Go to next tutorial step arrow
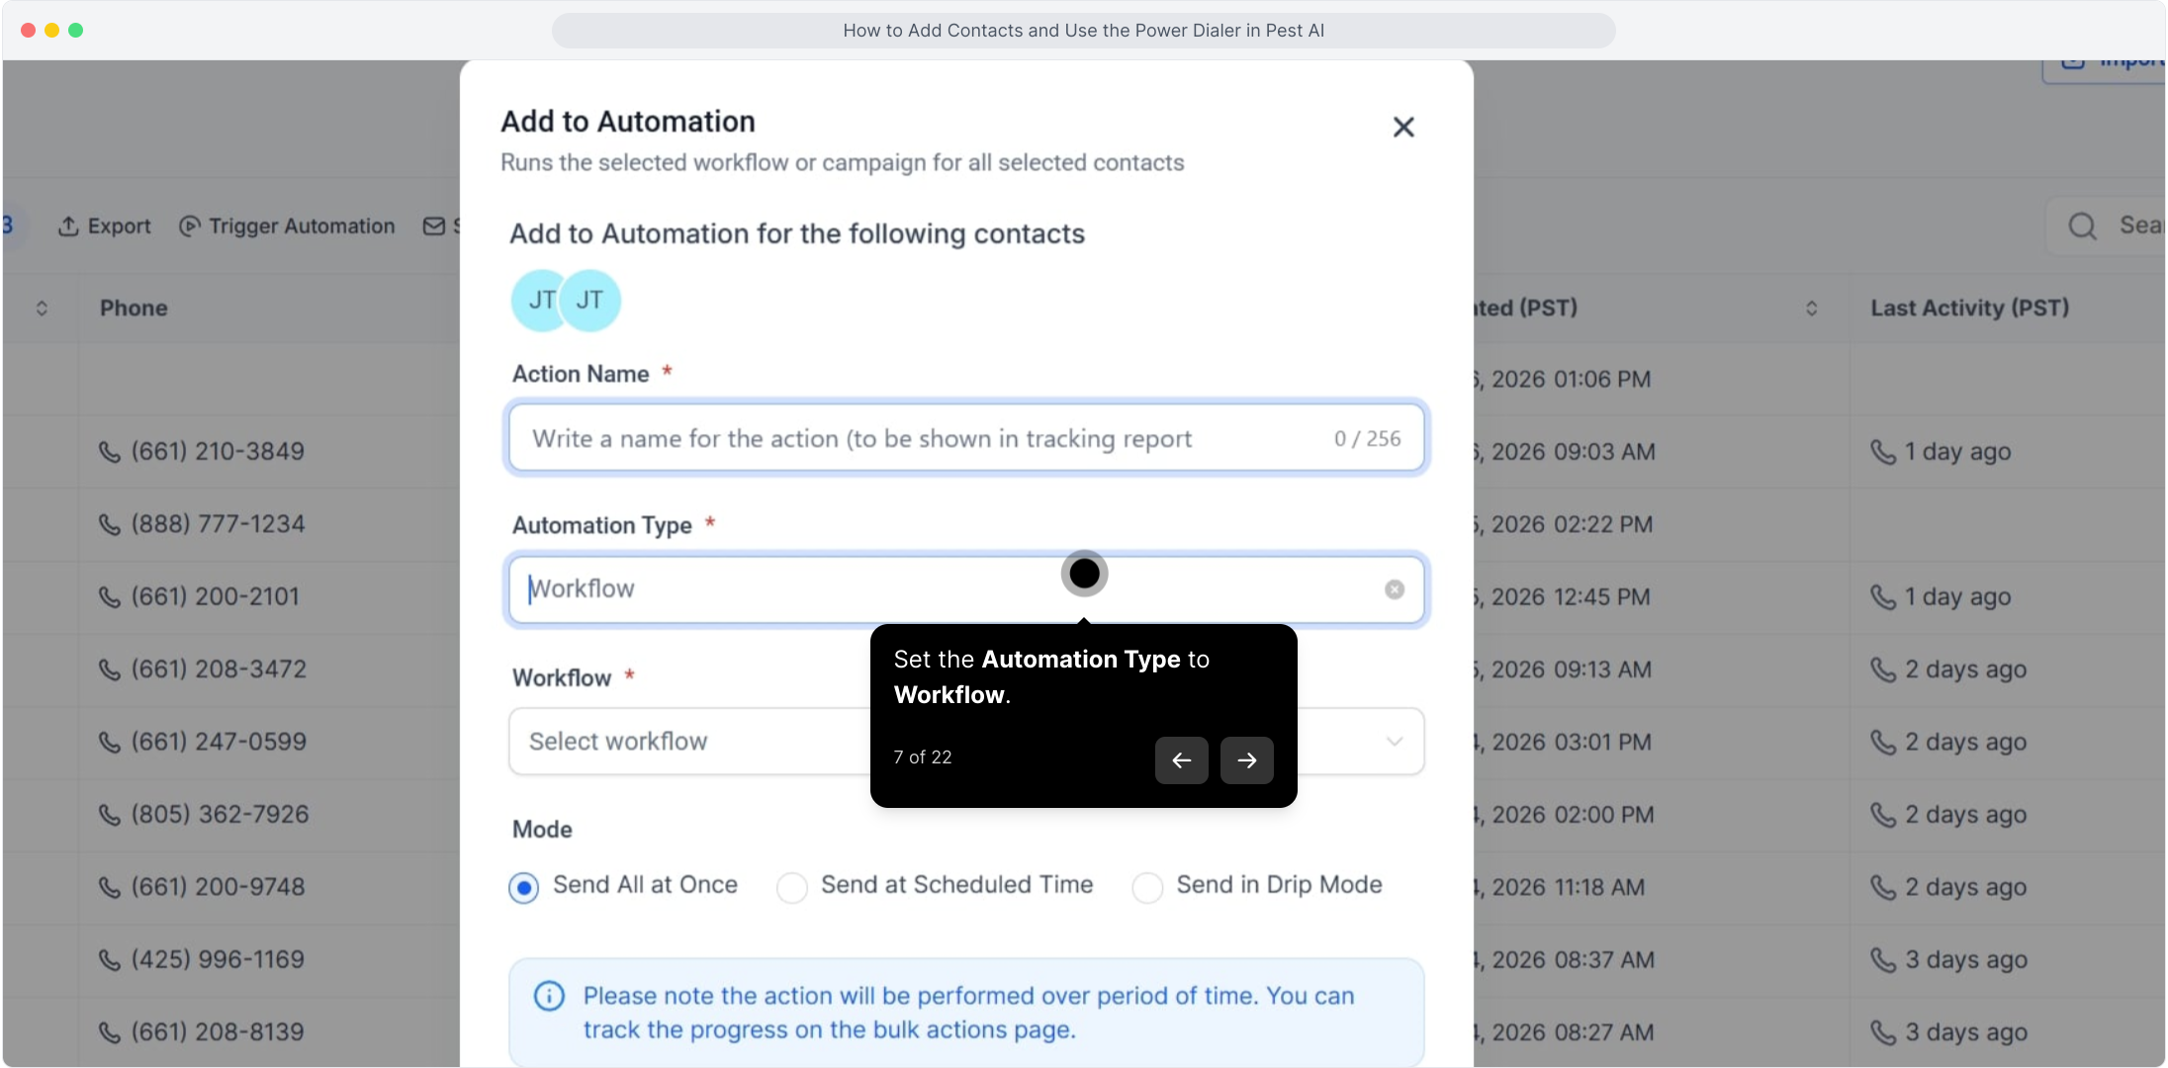This screenshot has width=2168, height=1068. pyautogui.click(x=1246, y=760)
